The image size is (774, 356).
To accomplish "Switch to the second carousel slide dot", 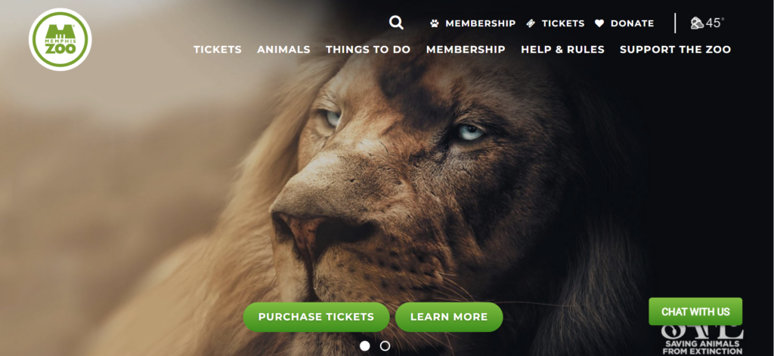I will pyautogui.click(x=385, y=345).
